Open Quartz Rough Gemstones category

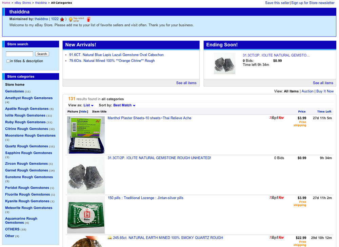coord(26,146)
